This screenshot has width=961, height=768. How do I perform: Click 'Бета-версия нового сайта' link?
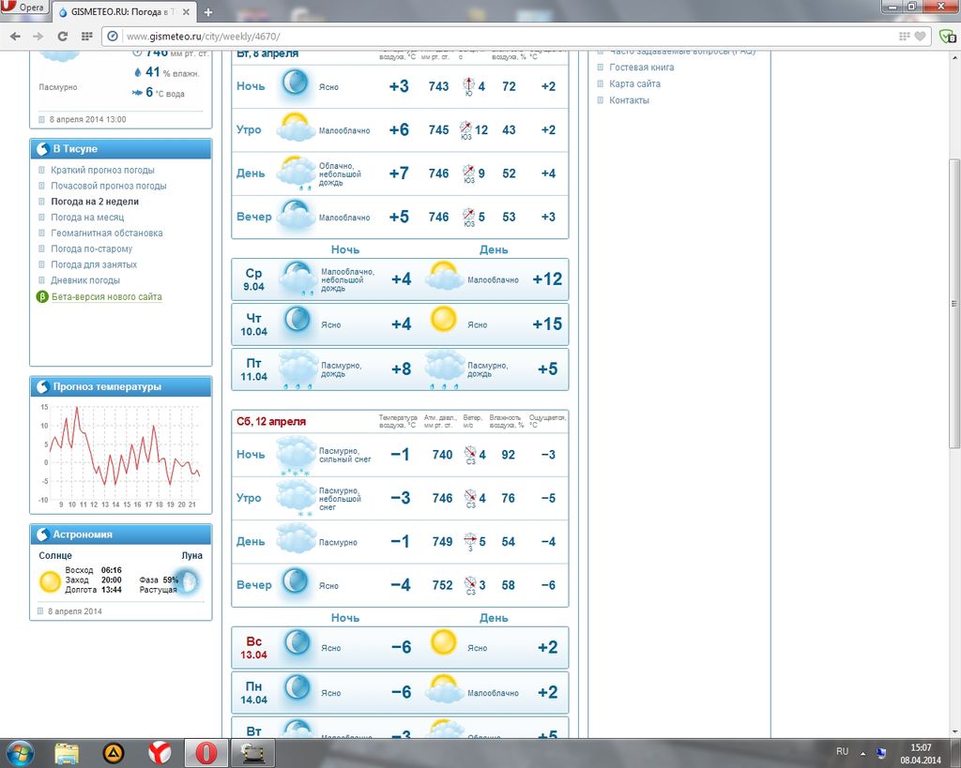click(x=106, y=297)
